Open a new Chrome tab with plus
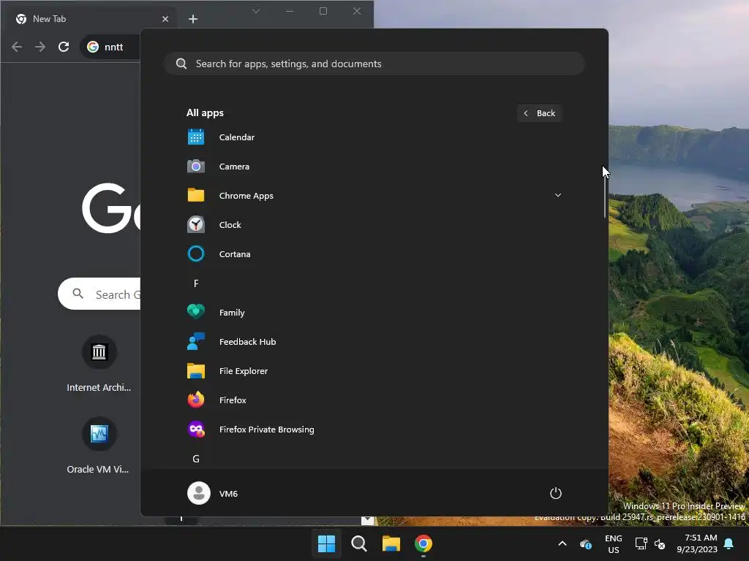Image resolution: width=749 pixels, height=561 pixels. pos(193,18)
